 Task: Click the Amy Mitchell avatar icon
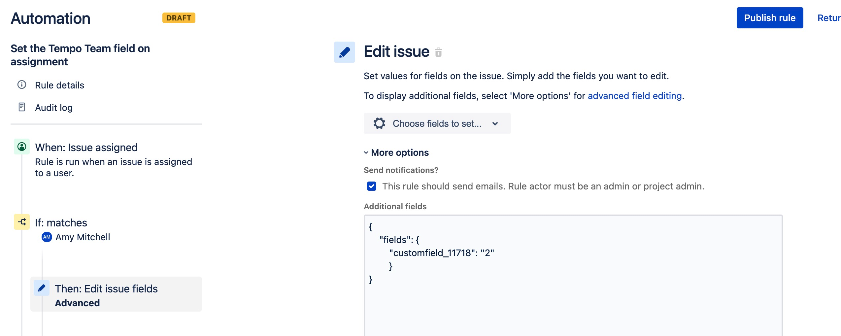coord(47,237)
